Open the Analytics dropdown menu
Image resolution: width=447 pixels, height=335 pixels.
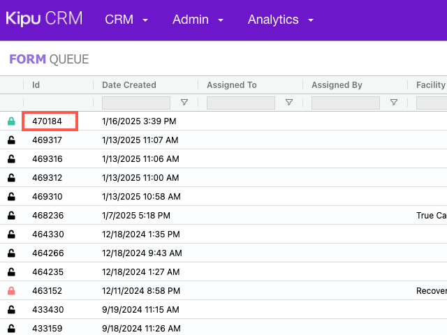[x=280, y=20]
